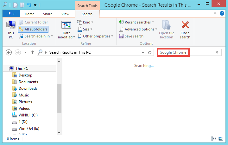Click the Advanced options list icon
Image resolution: width=228 pixels, height=145 pixels.
[121, 29]
